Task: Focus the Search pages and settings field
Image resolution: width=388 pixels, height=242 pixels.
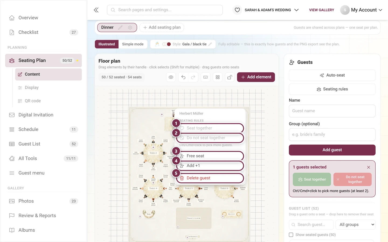Action: [x=165, y=10]
